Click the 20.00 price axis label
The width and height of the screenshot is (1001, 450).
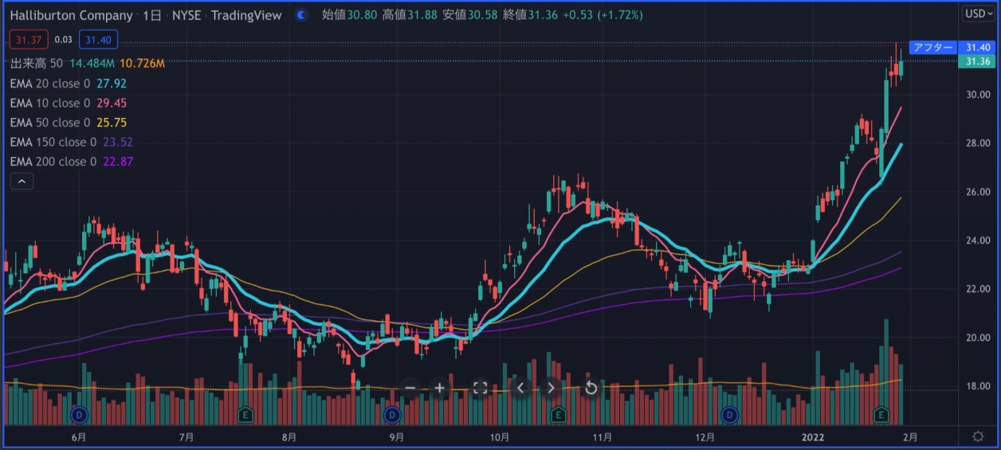(977, 338)
